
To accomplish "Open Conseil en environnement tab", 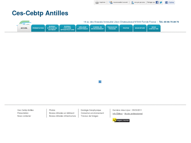I will (x=97, y=28).
